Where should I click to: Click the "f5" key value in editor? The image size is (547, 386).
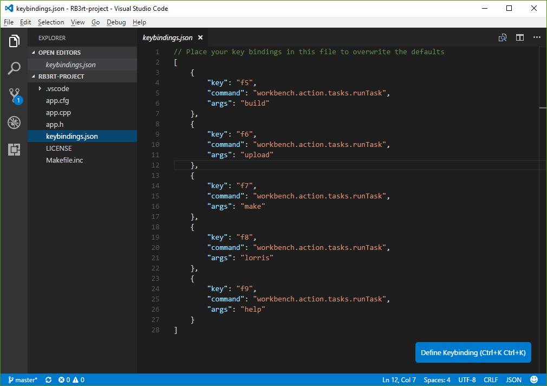245,83
